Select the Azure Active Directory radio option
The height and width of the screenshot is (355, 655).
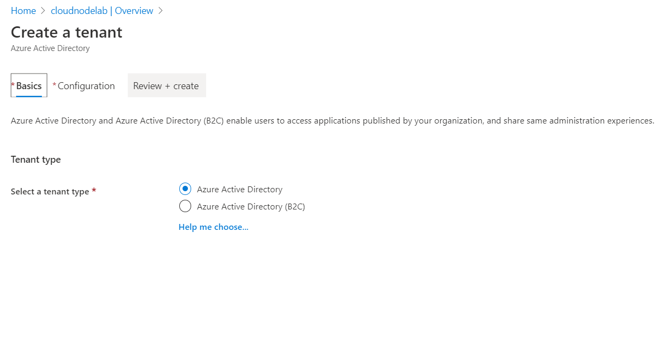(x=185, y=189)
